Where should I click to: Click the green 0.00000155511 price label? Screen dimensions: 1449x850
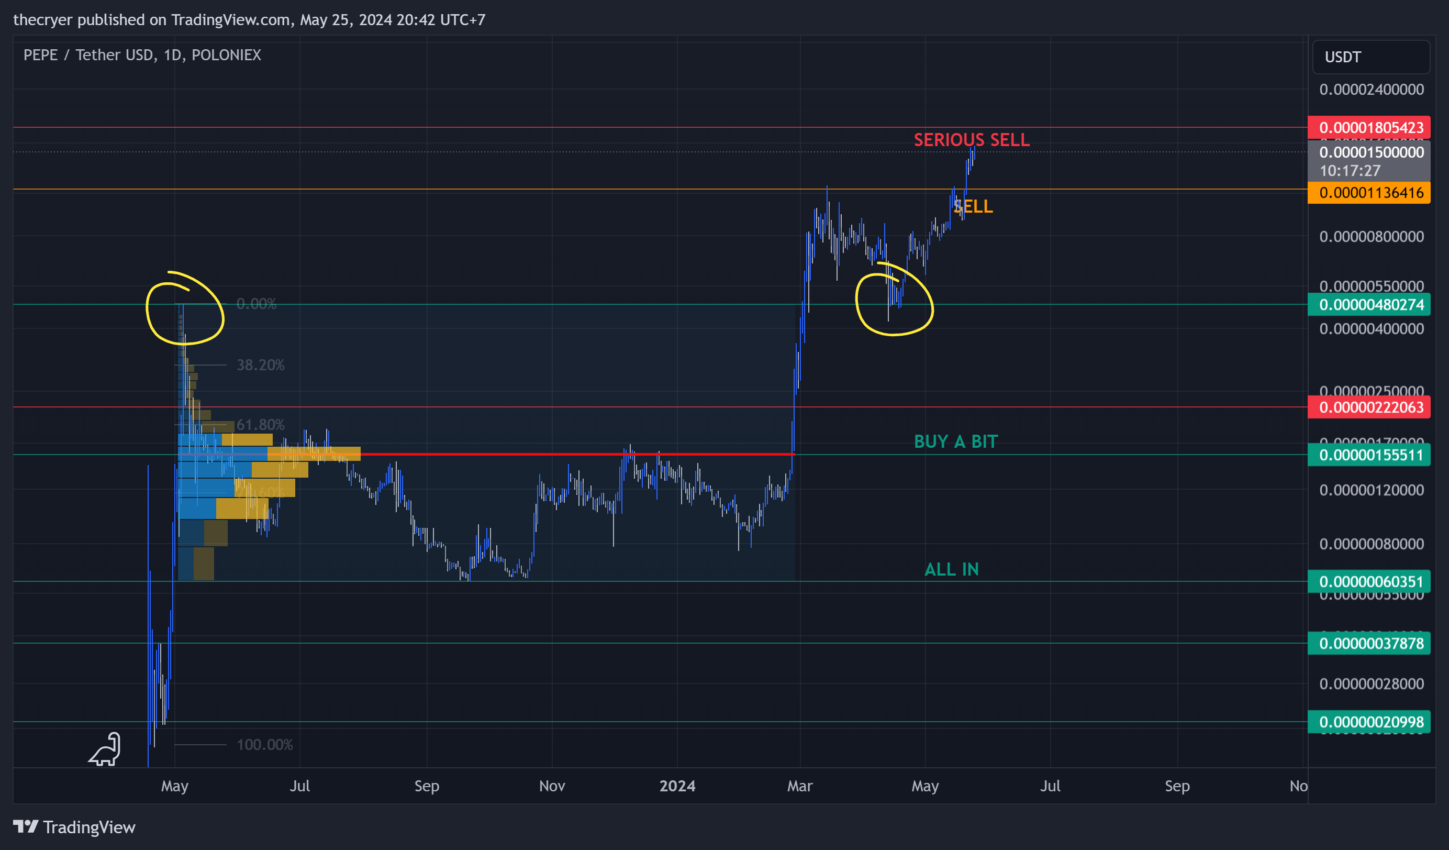click(x=1368, y=455)
